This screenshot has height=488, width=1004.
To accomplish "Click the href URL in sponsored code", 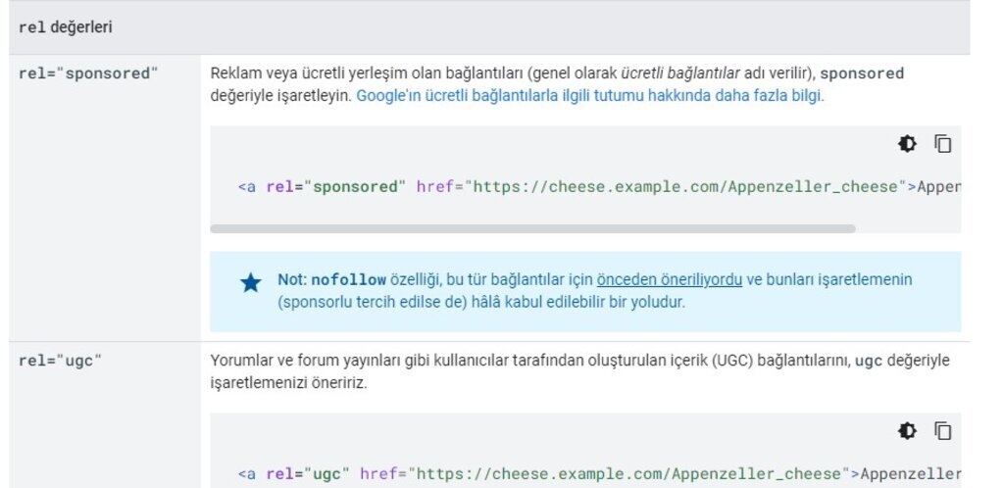I will (685, 186).
